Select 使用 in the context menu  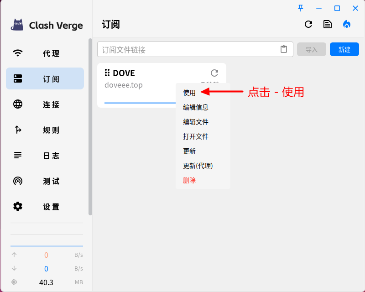coord(203,93)
